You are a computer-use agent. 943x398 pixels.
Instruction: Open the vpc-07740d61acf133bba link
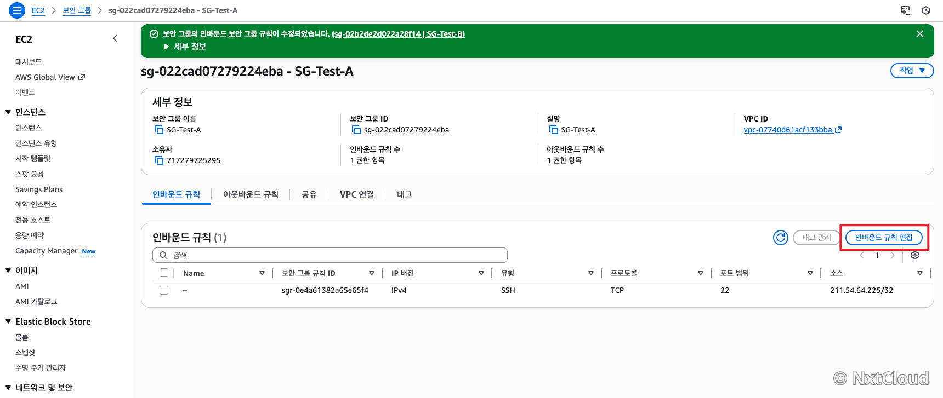pyautogui.click(x=788, y=130)
